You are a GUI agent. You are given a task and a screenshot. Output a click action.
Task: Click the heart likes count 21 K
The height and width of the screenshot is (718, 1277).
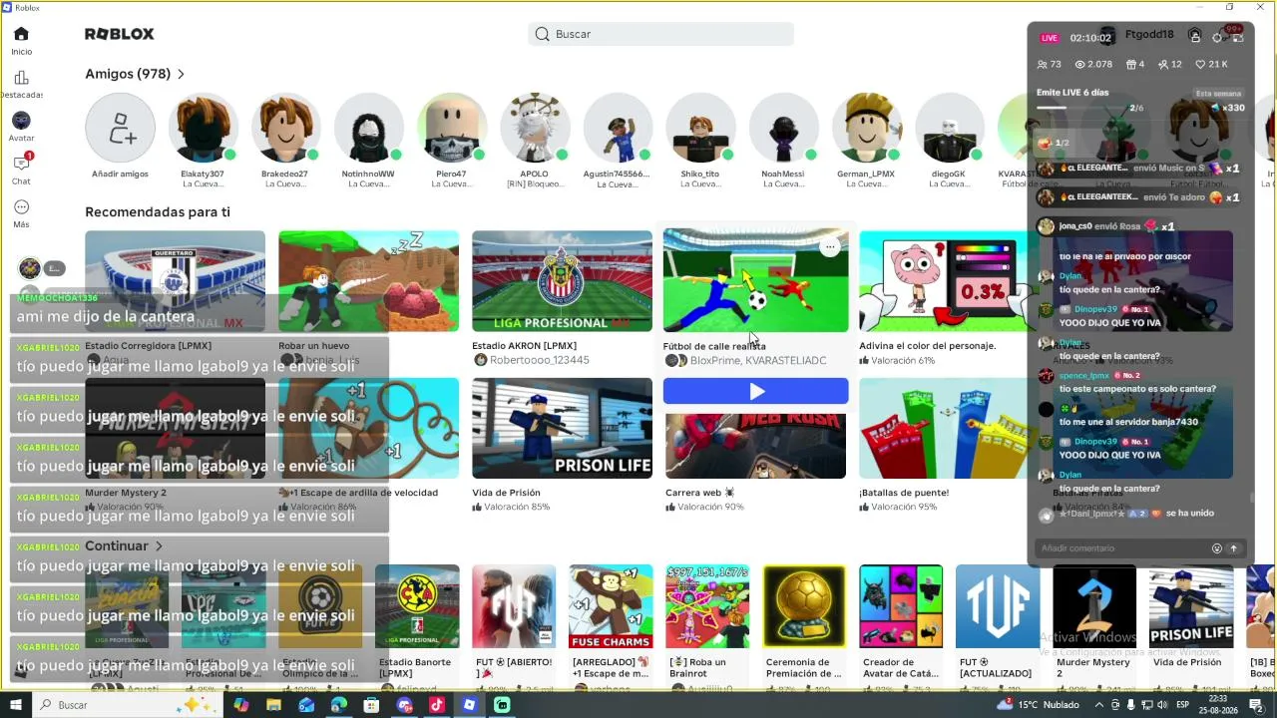pos(1211,64)
